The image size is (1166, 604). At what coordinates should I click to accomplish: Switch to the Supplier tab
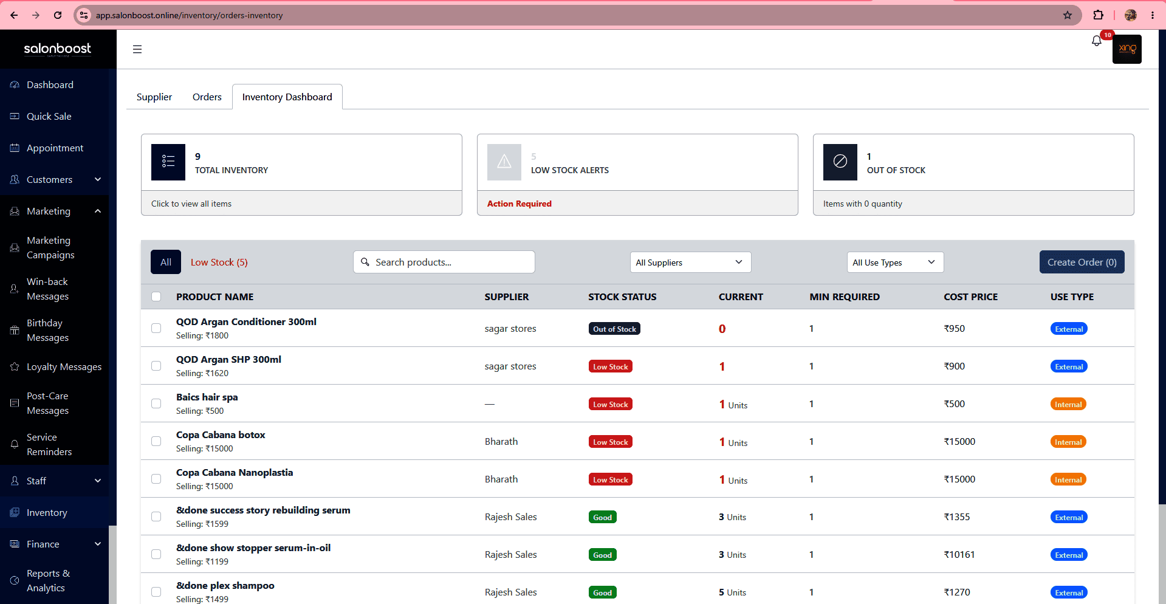pyautogui.click(x=154, y=97)
